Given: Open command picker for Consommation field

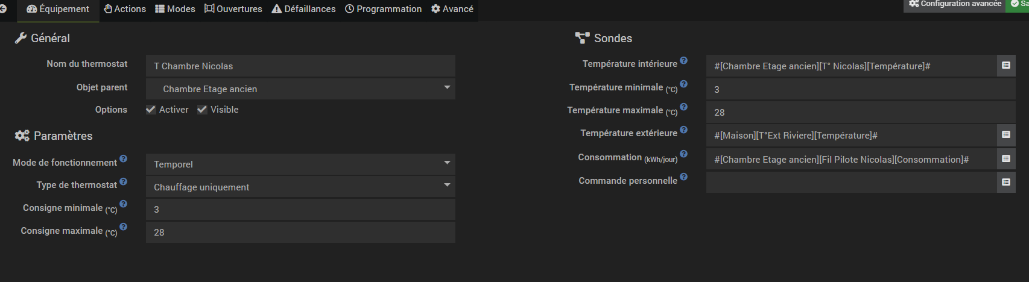Looking at the screenshot, I should [x=1005, y=159].
